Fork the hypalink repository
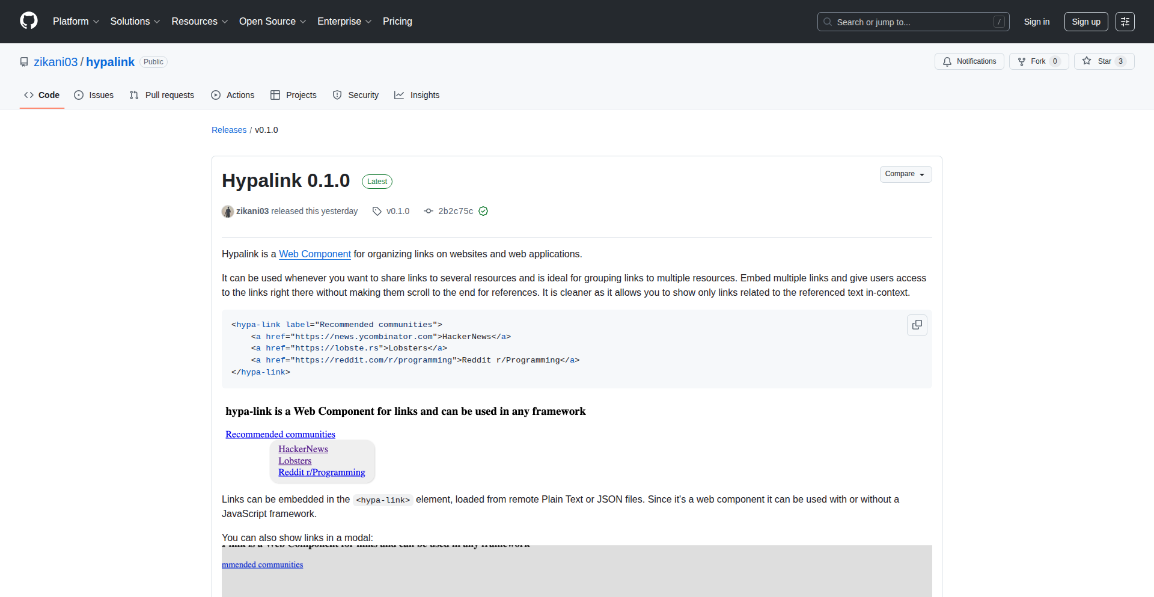The height and width of the screenshot is (597, 1154). 1038,61
